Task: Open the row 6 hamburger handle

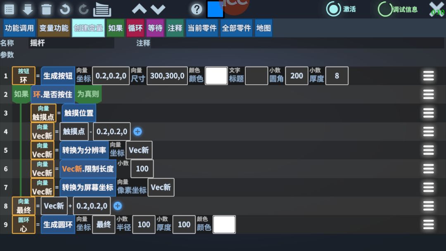Action: (x=428, y=169)
